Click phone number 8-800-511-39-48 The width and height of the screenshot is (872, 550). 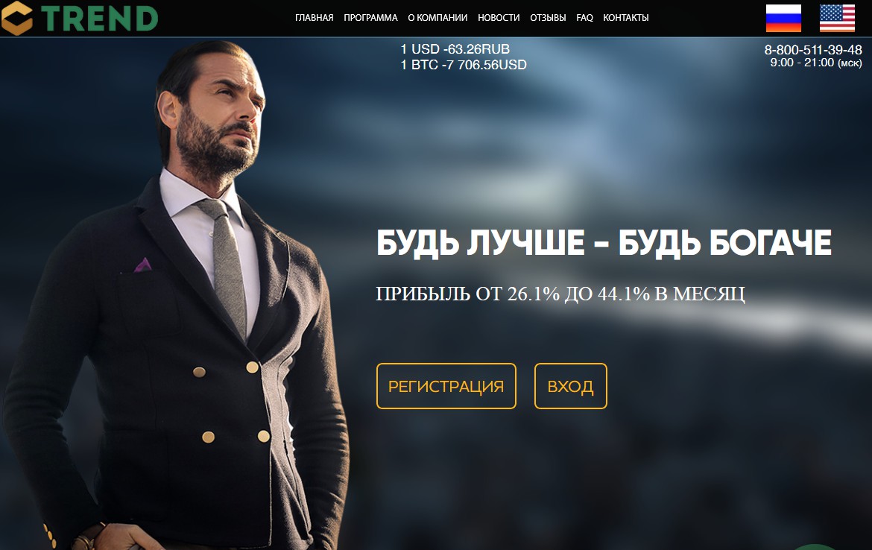point(813,50)
